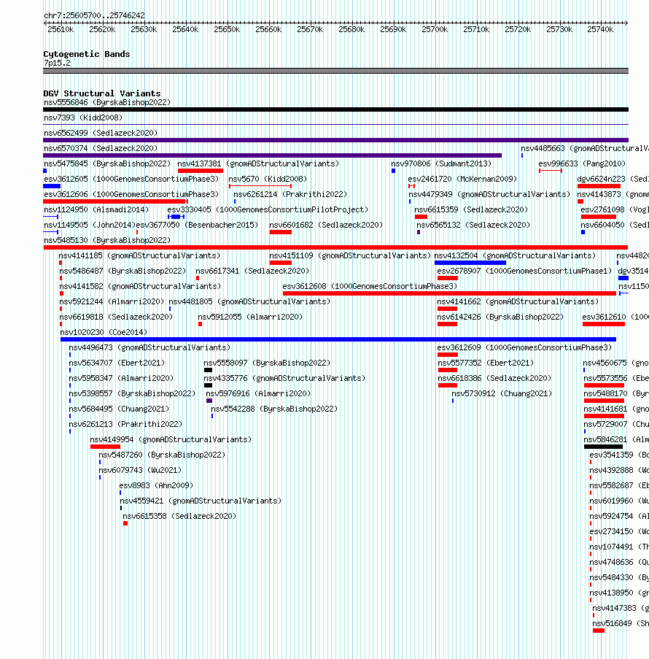Click the red bar under nsv4151109
This screenshot has width=649, height=659.
281,263
